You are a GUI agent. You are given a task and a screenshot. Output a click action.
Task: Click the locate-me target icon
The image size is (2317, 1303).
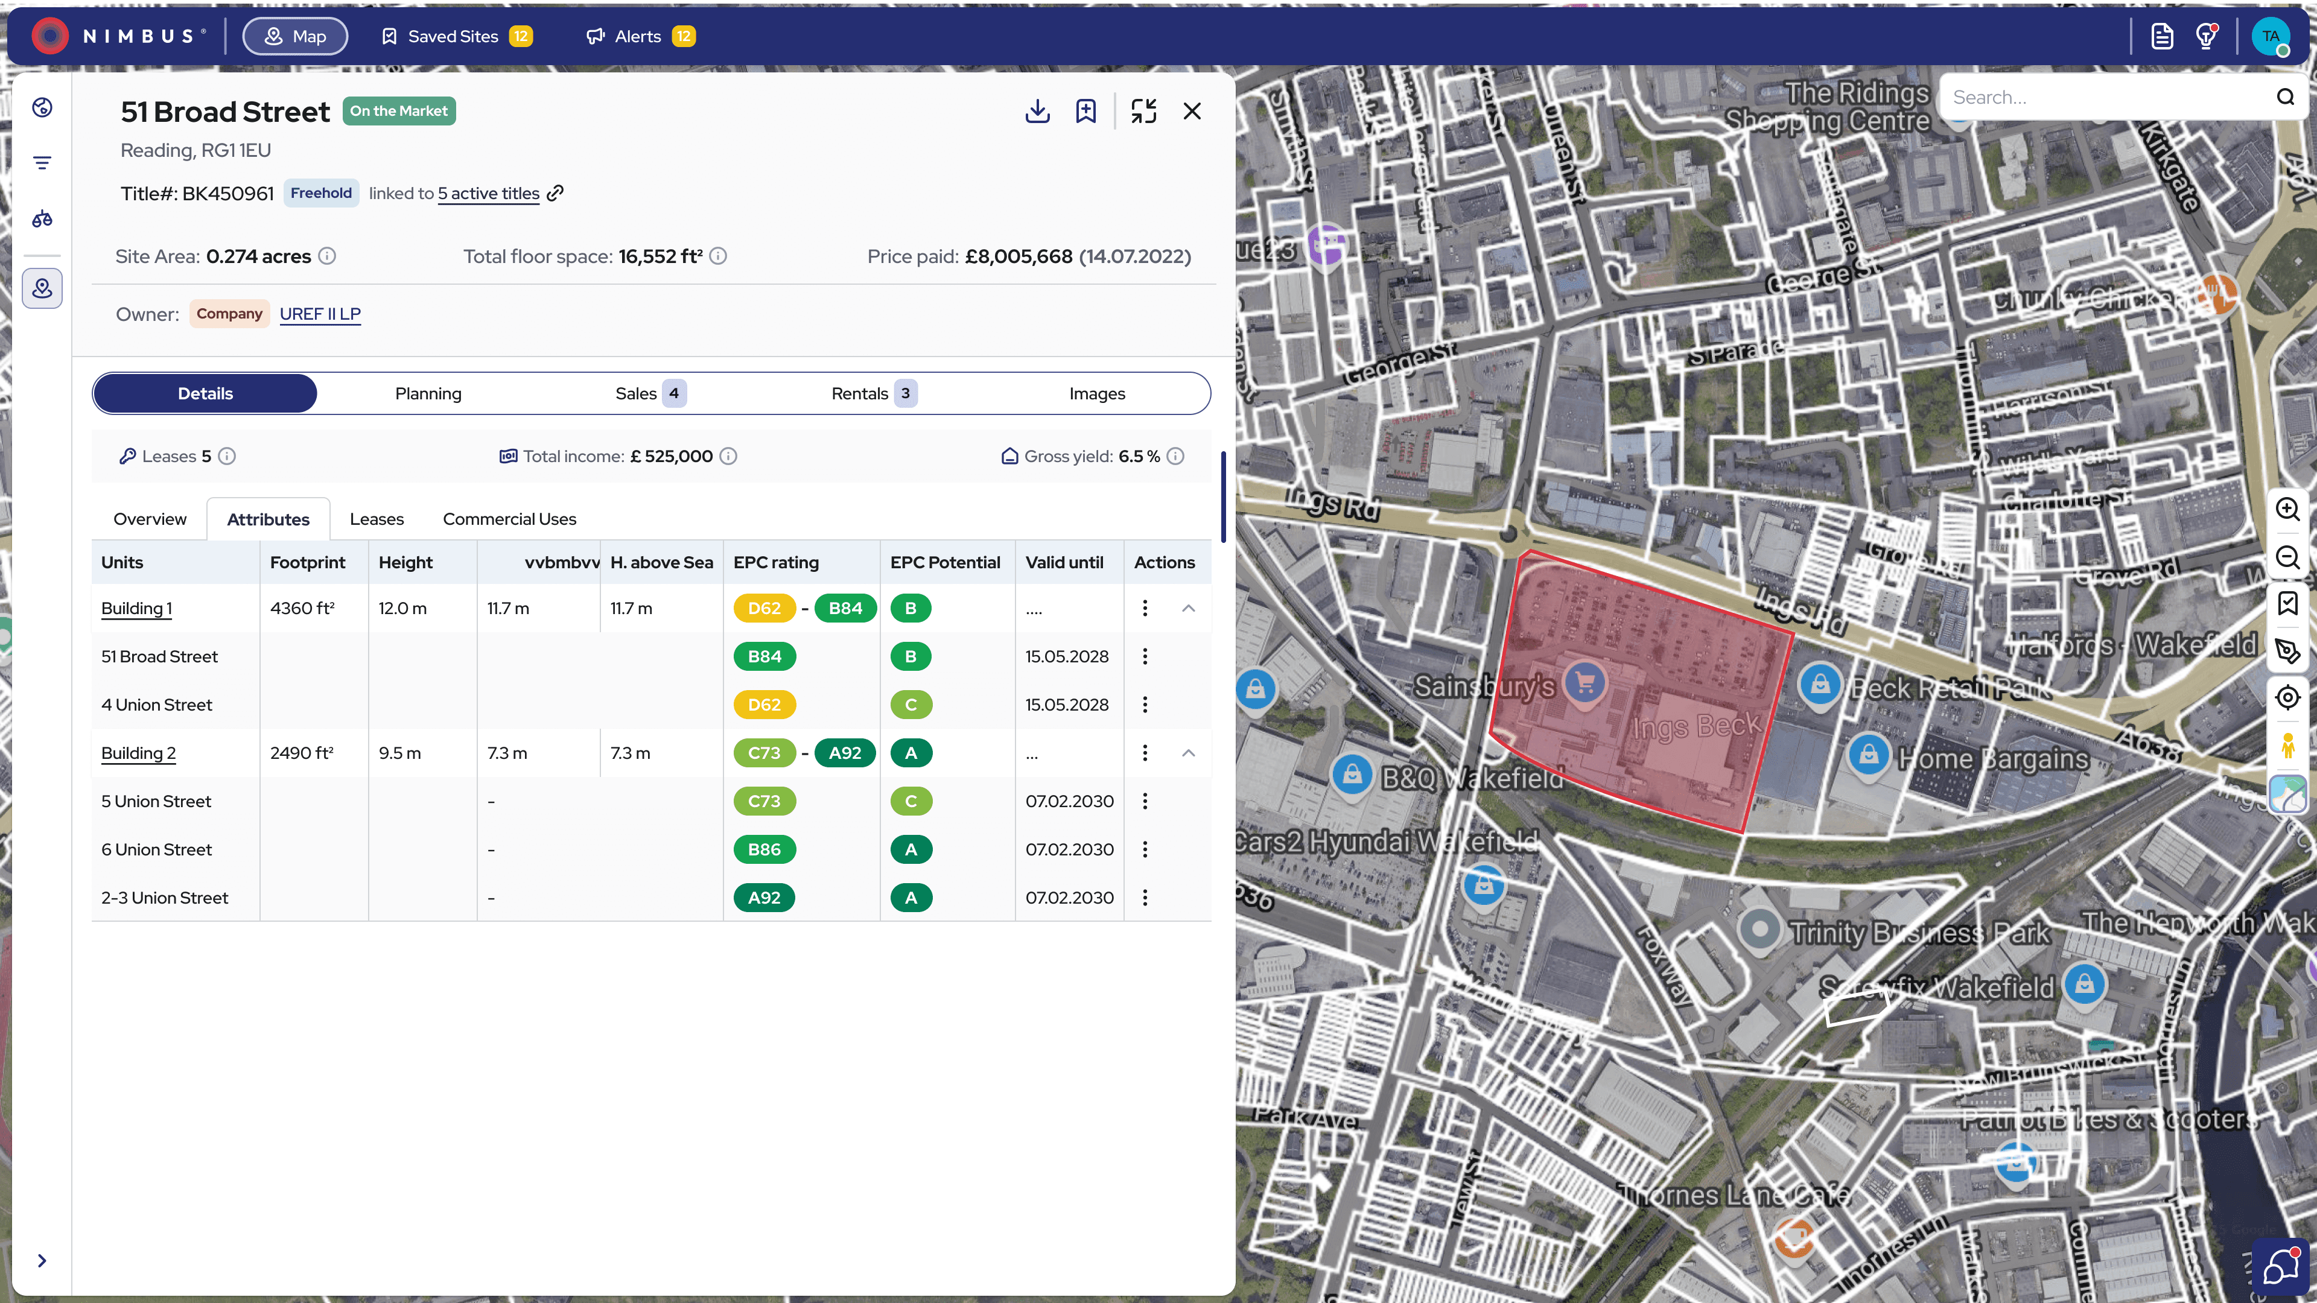click(x=2287, y=698)
